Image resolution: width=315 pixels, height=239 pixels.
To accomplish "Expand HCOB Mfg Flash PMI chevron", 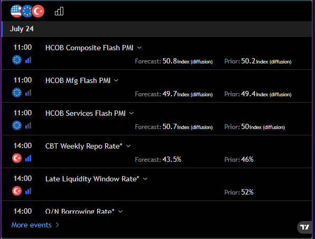I will point(116,80).
